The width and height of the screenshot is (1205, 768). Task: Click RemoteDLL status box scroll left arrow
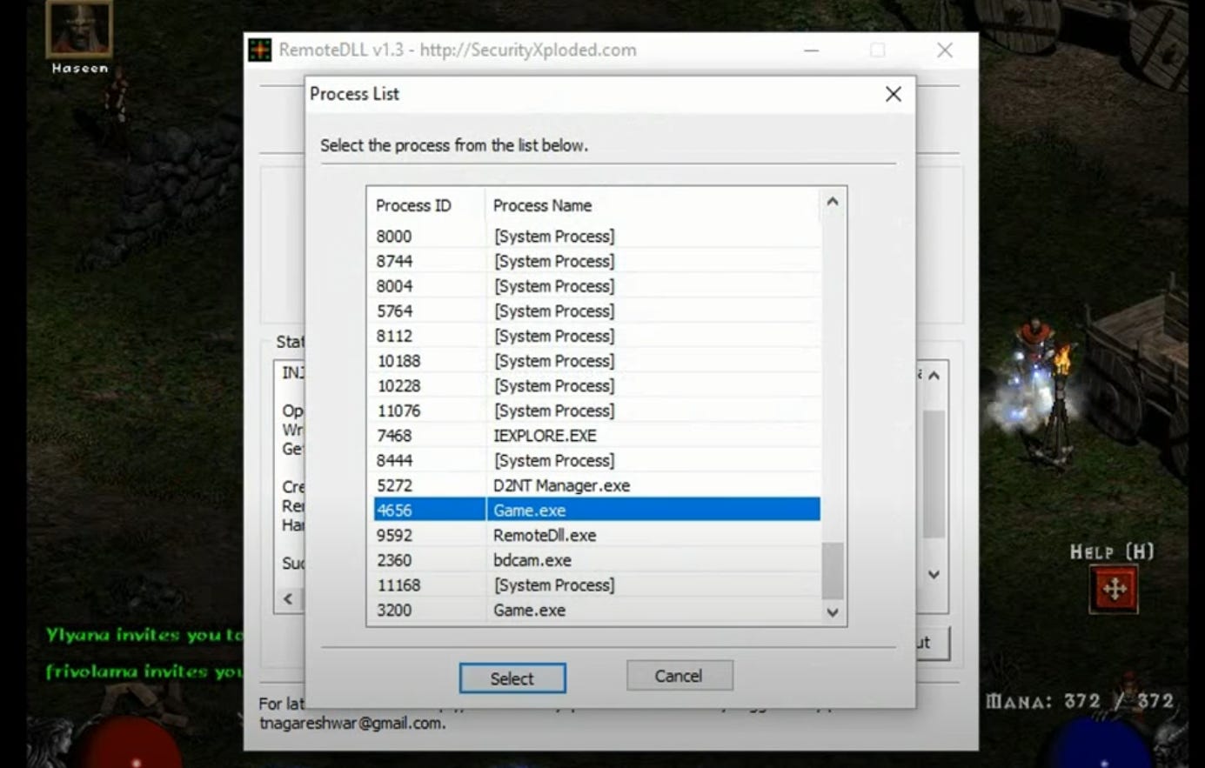coord(289,598)
